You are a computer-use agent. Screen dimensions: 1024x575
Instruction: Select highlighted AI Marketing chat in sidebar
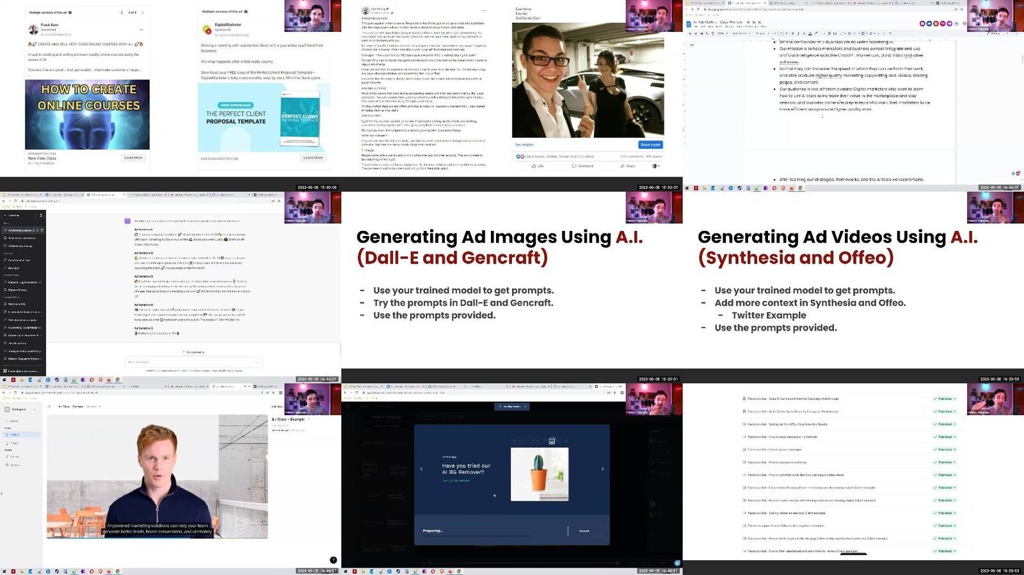[x=22, y=230]
